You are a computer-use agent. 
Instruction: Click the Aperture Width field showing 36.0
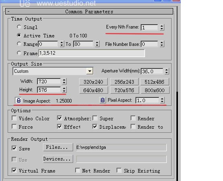point(152,71)
